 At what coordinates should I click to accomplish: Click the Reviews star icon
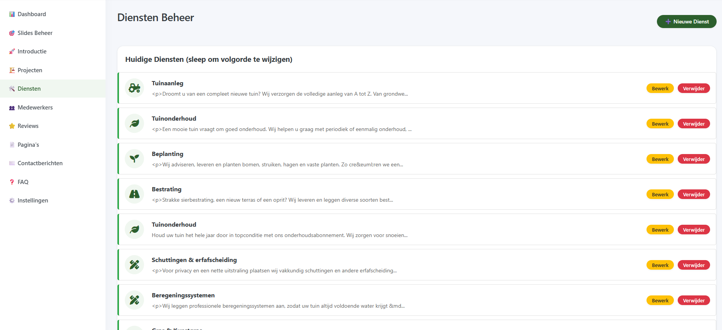point(12,126)
